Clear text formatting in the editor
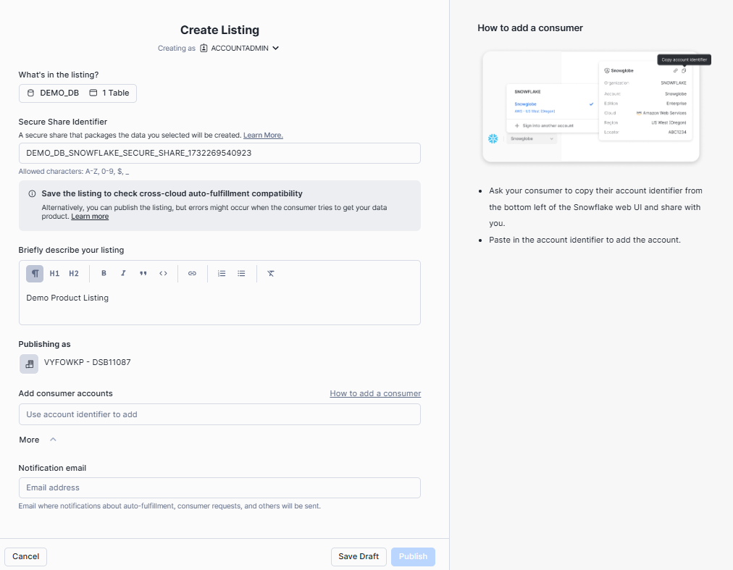Viewport: 733px width, 570px height. point(271,274)
